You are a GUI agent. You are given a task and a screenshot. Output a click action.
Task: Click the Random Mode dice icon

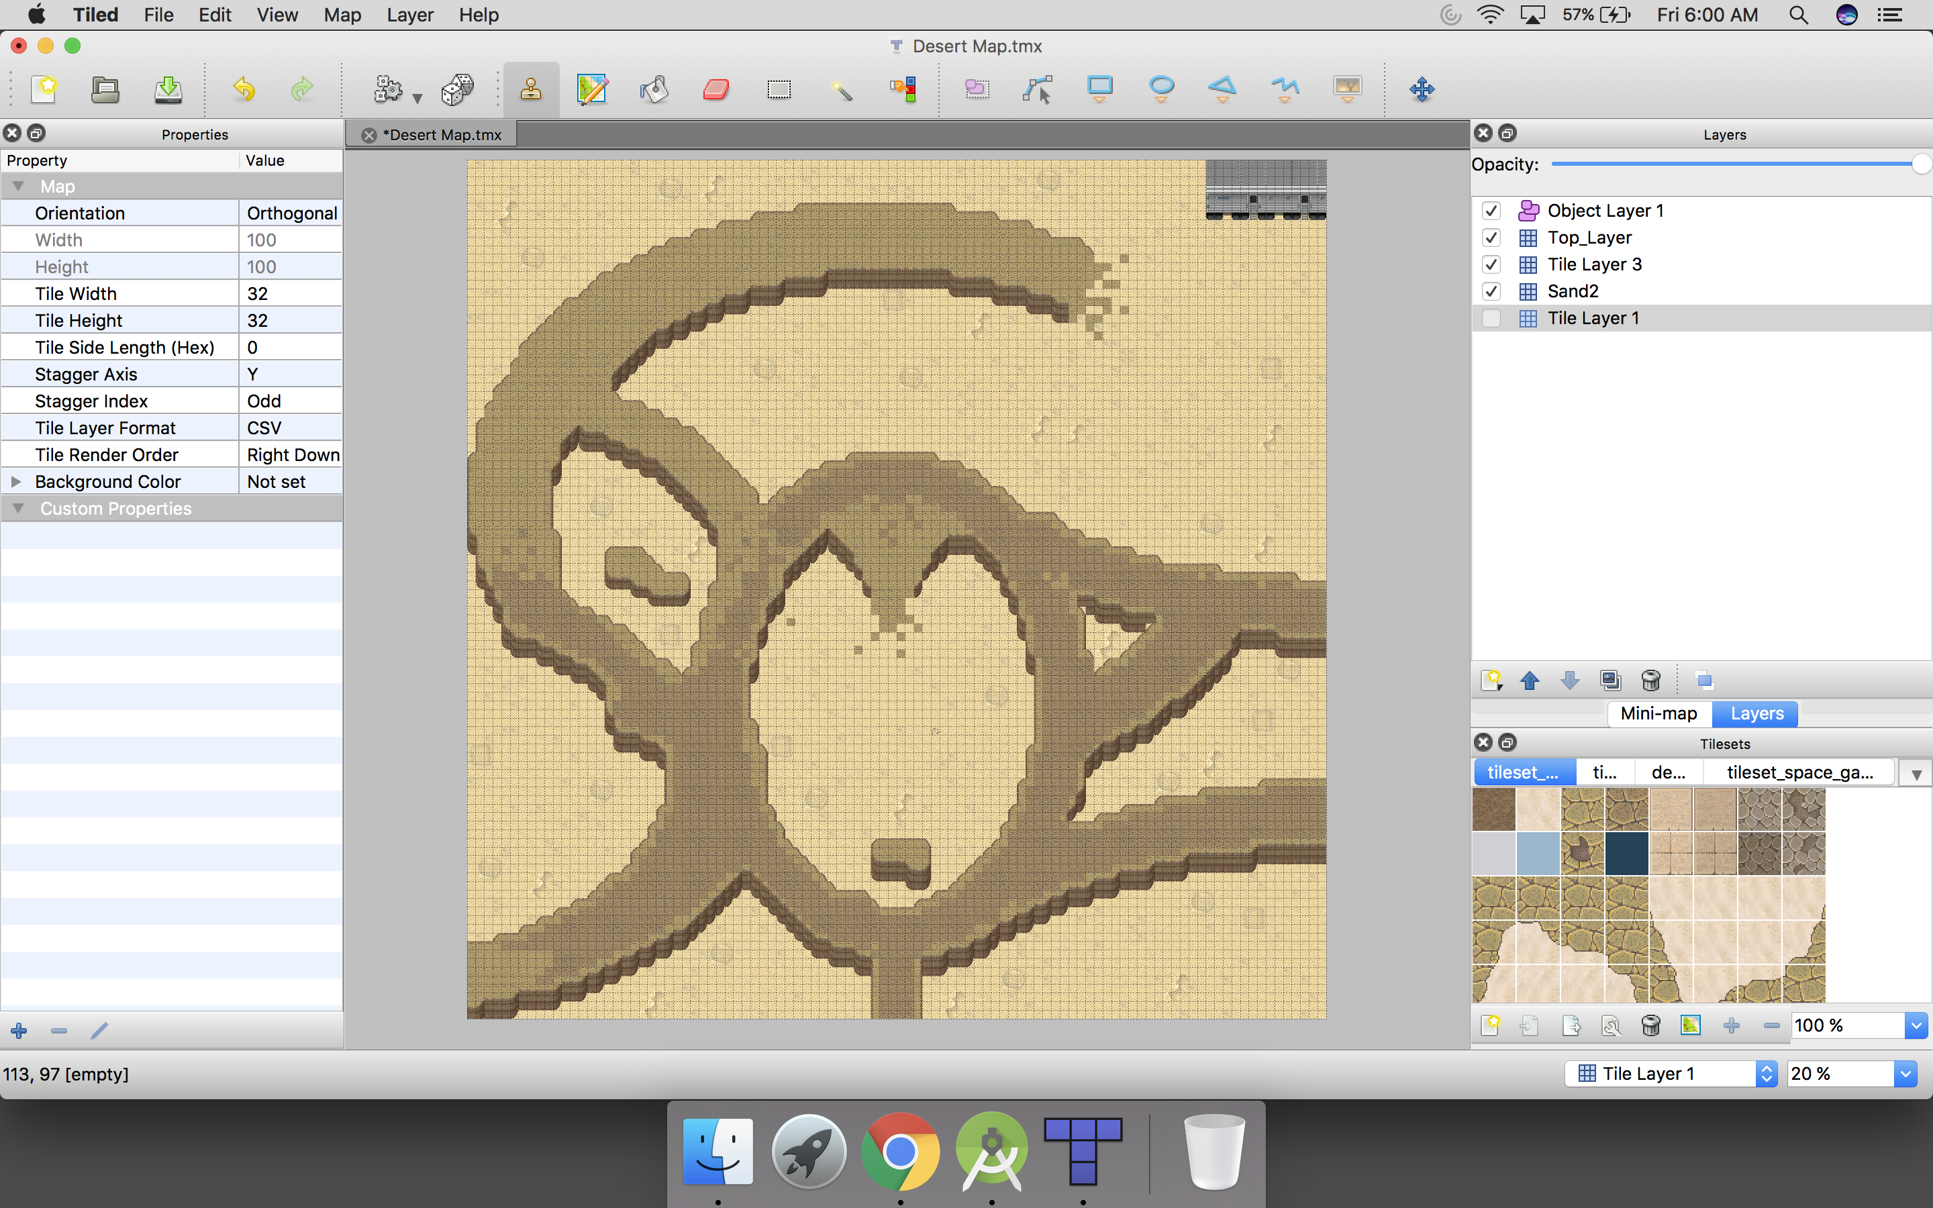(457, 89)
